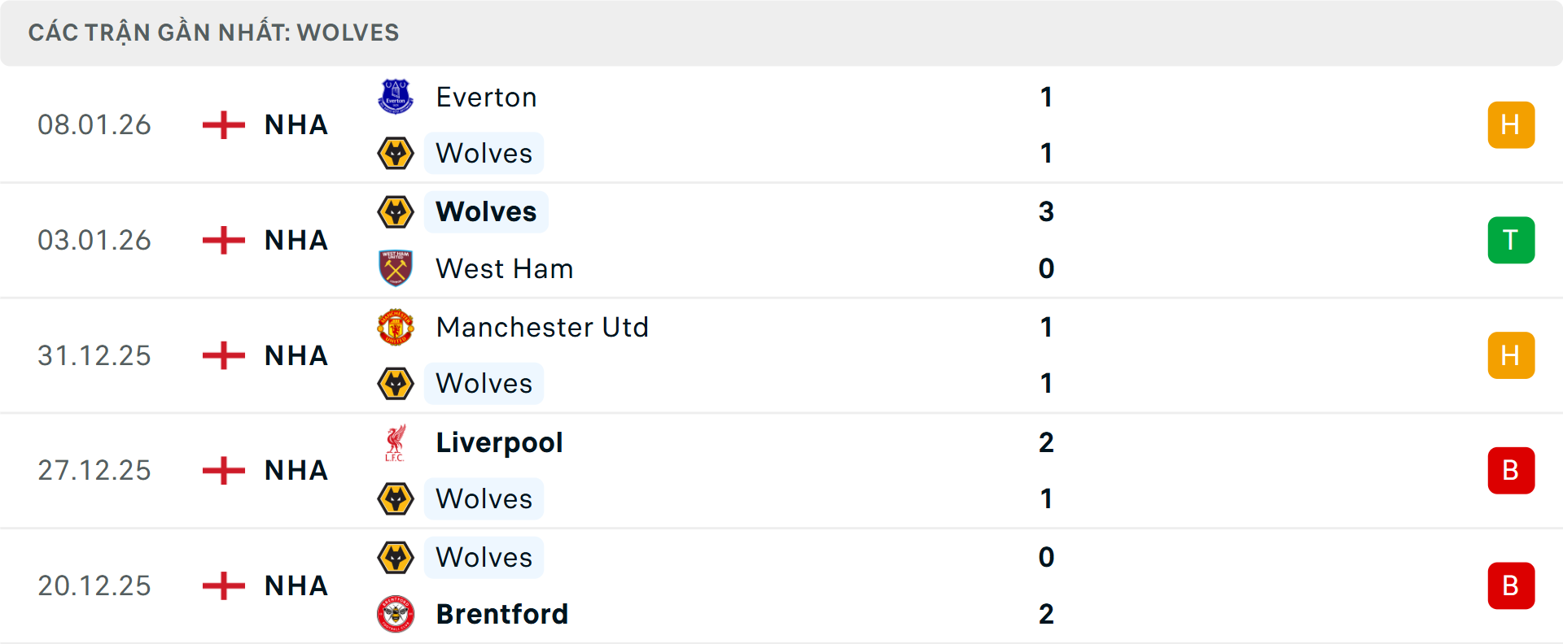The height and width of the screenshot is (644, 1563).
Task: Open the NHA league page from second row
Action: point(295,240)
